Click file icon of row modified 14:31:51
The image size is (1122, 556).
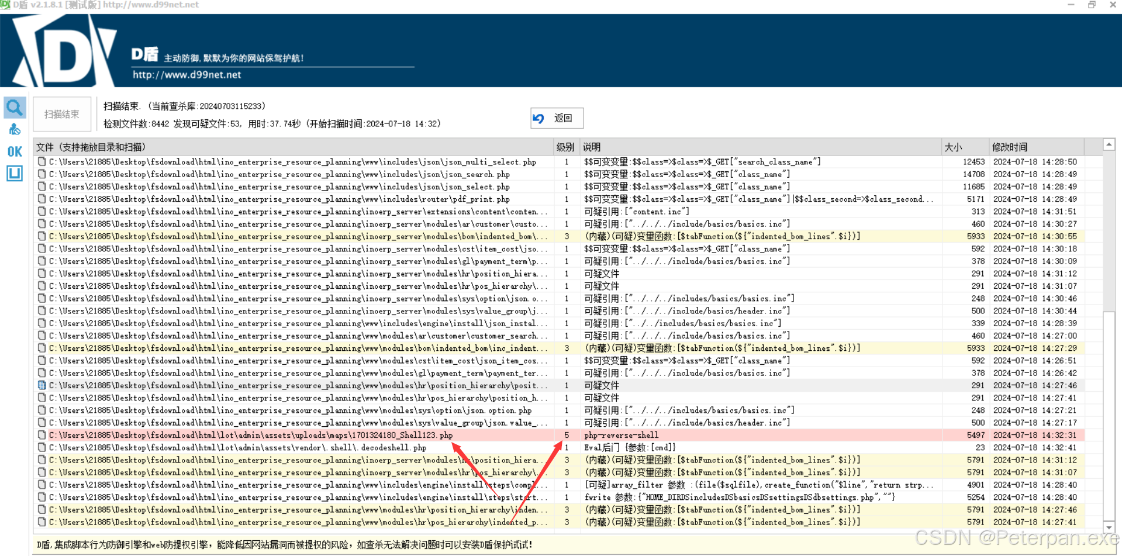coord(42,211)
